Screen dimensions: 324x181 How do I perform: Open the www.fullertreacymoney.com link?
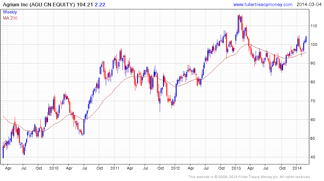pyautogui.click(x=263, y=5)
